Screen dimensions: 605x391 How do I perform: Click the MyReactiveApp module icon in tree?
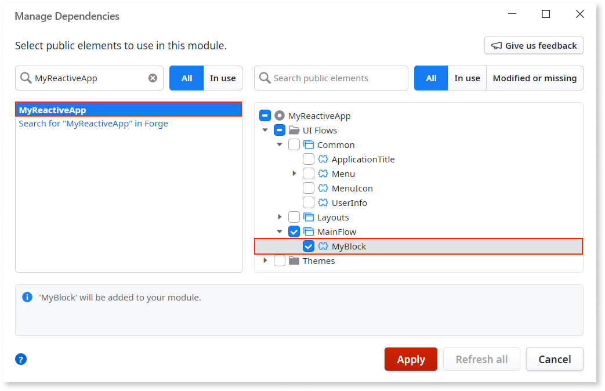[280, 116]
